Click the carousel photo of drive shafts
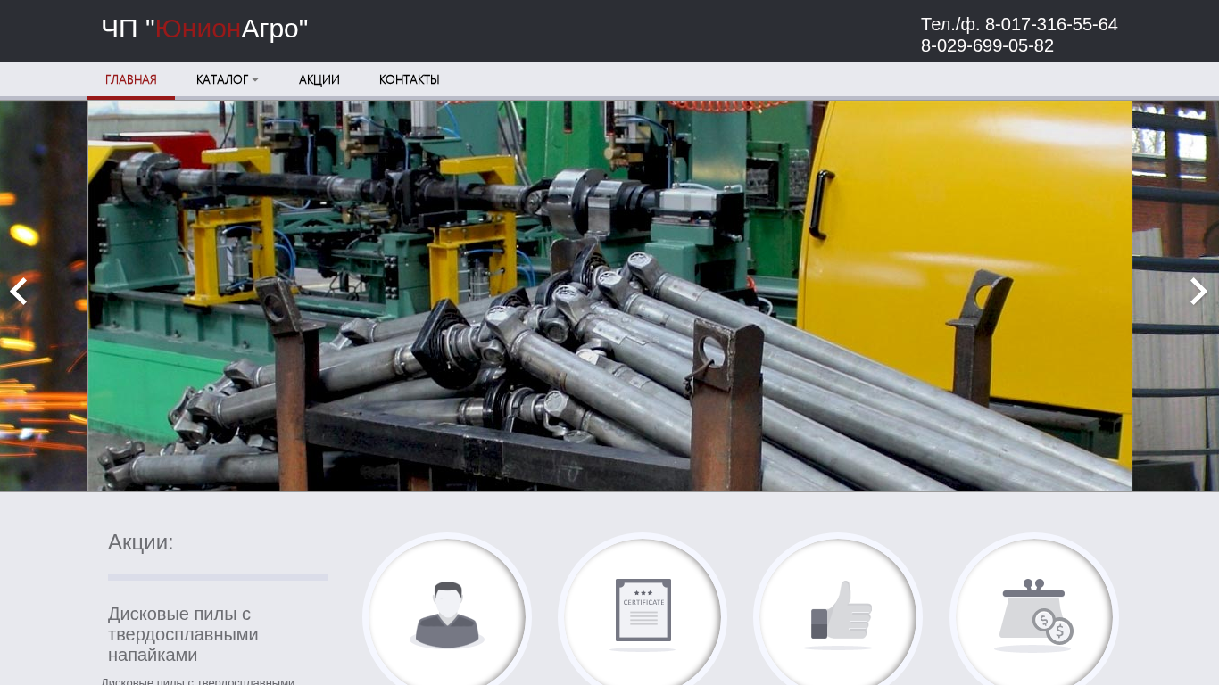Image resolution: width=1219 pixels, height=685 pixels. click(x=609, y=296)
